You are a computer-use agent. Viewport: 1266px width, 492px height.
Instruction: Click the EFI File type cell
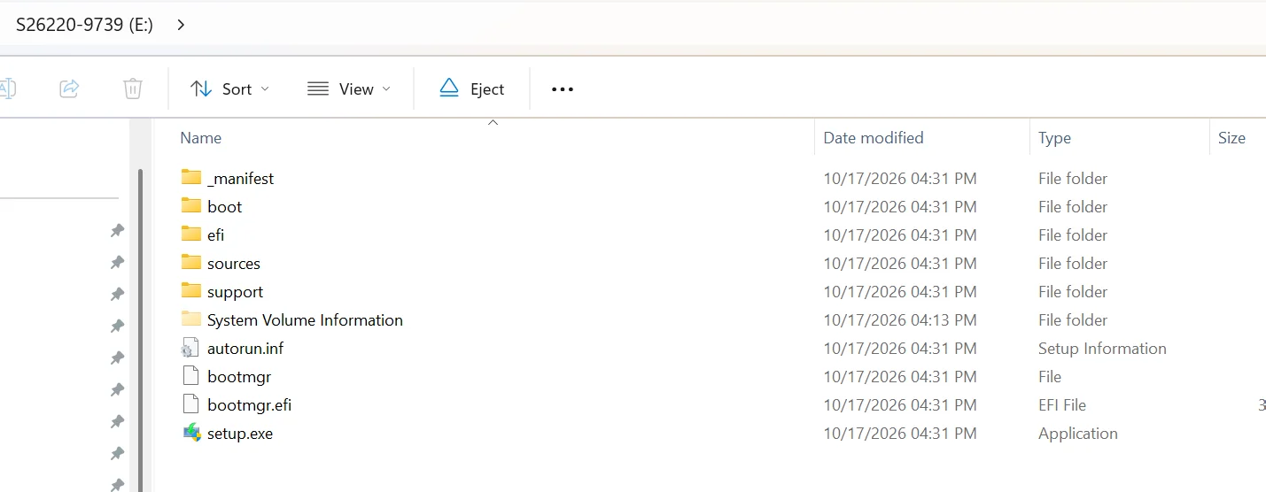(1062, 405)
